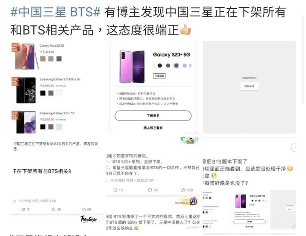Open the FreeStyle user badge icon
This screenshot has height=236, width=306.
(89, 219)
